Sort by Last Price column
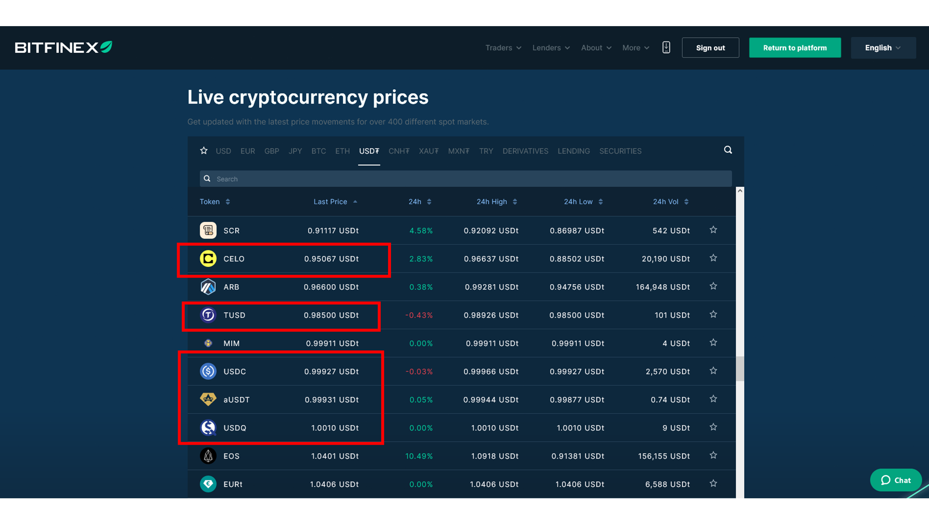Viewport: 929px width, 522px height. click(335, 202)
